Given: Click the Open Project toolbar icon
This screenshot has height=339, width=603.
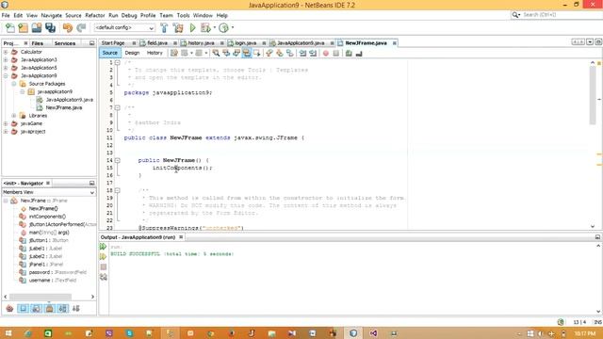Looking at the screenshot, I should pyautogui.click(x=37, y=27).
